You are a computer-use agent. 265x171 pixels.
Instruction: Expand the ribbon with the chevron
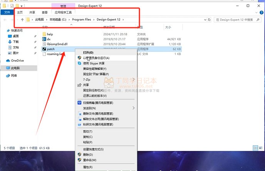(x=256, y=12)
